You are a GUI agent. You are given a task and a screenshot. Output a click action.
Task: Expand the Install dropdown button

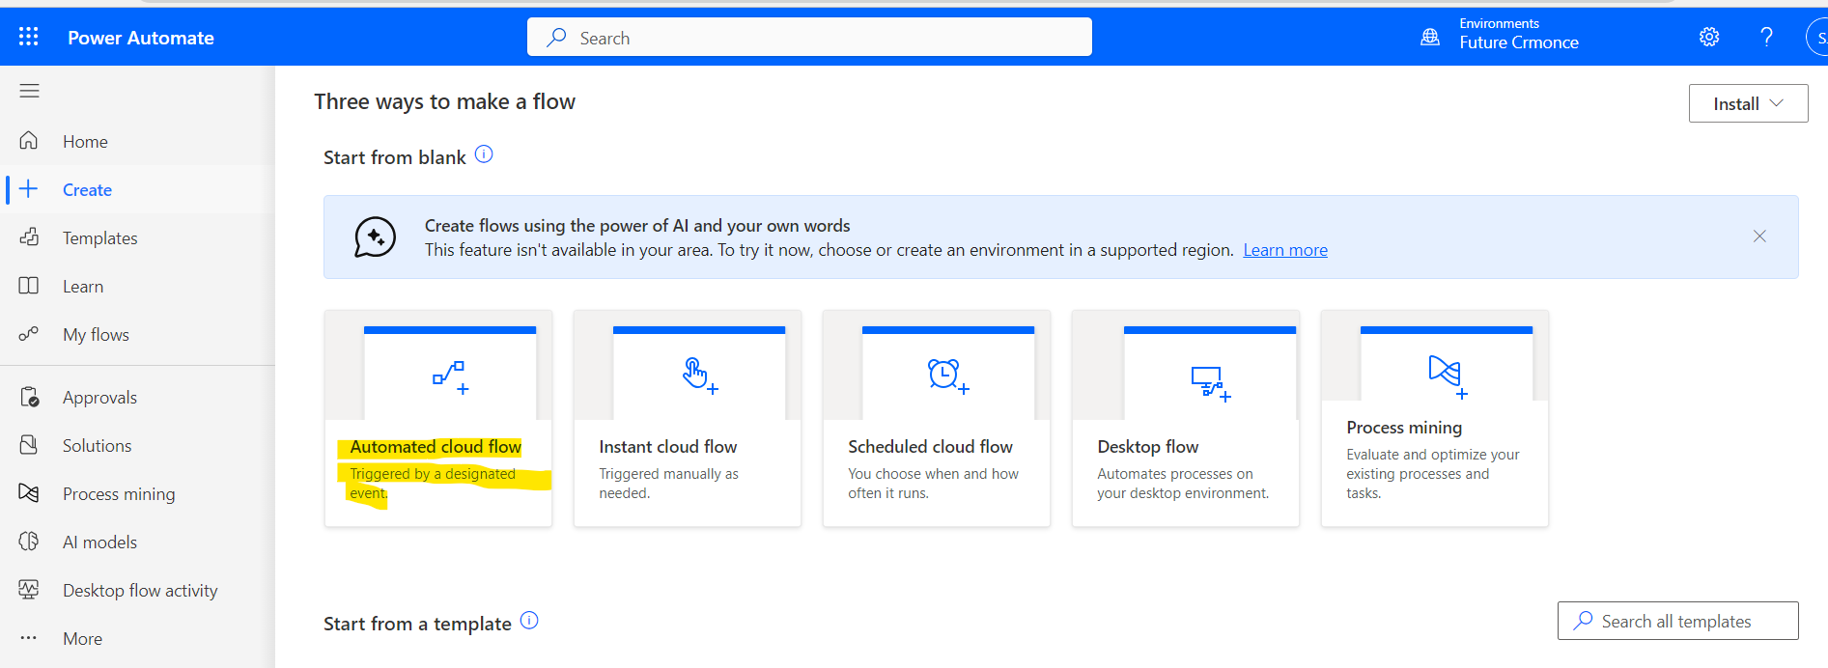tap(1748, 103)
